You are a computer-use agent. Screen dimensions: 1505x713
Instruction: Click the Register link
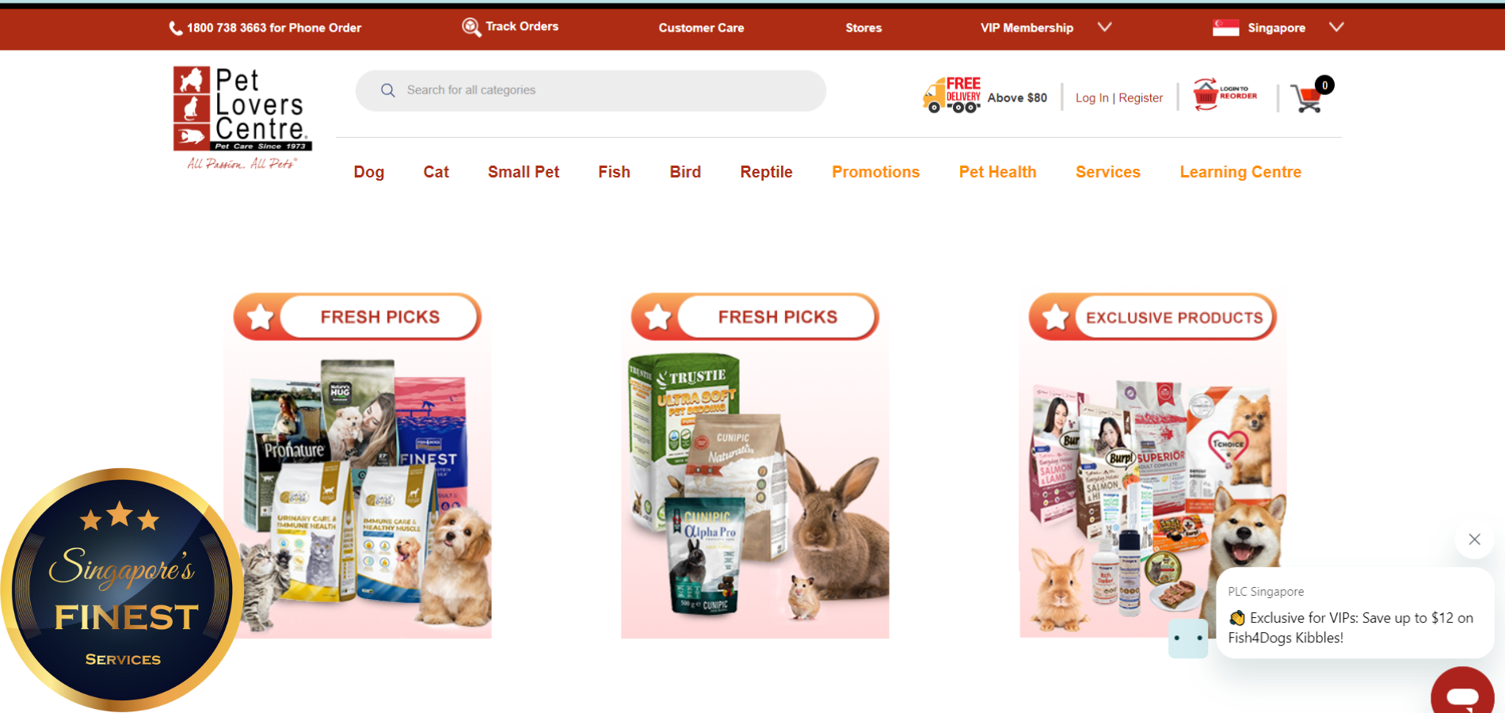1141,98
